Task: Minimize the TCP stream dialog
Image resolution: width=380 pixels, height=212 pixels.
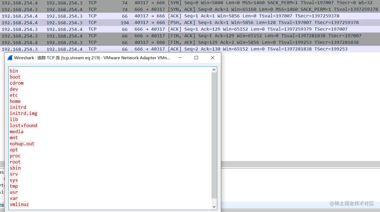Action: pyautogui.click(x=180, y=58)
